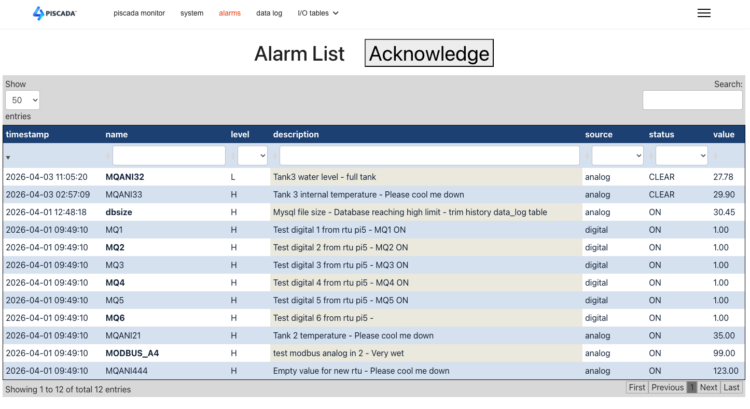Open the level filter dropdown
Viewport: 750px width, 409px height.
[253, 156]
